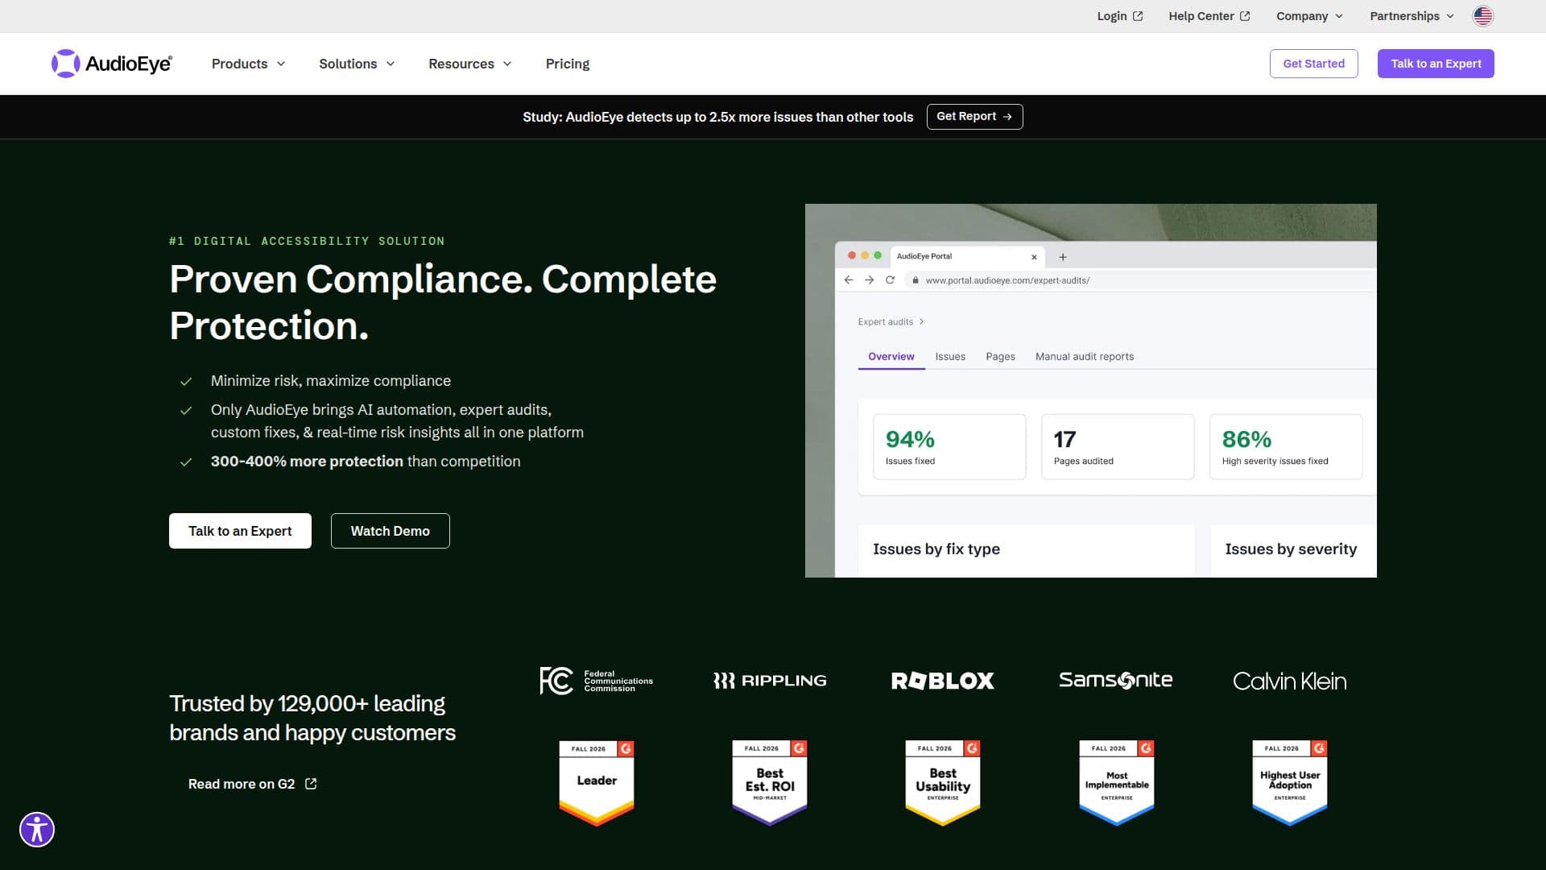
Task: Click the Samsonite logo
Action: coord(1116,680)
